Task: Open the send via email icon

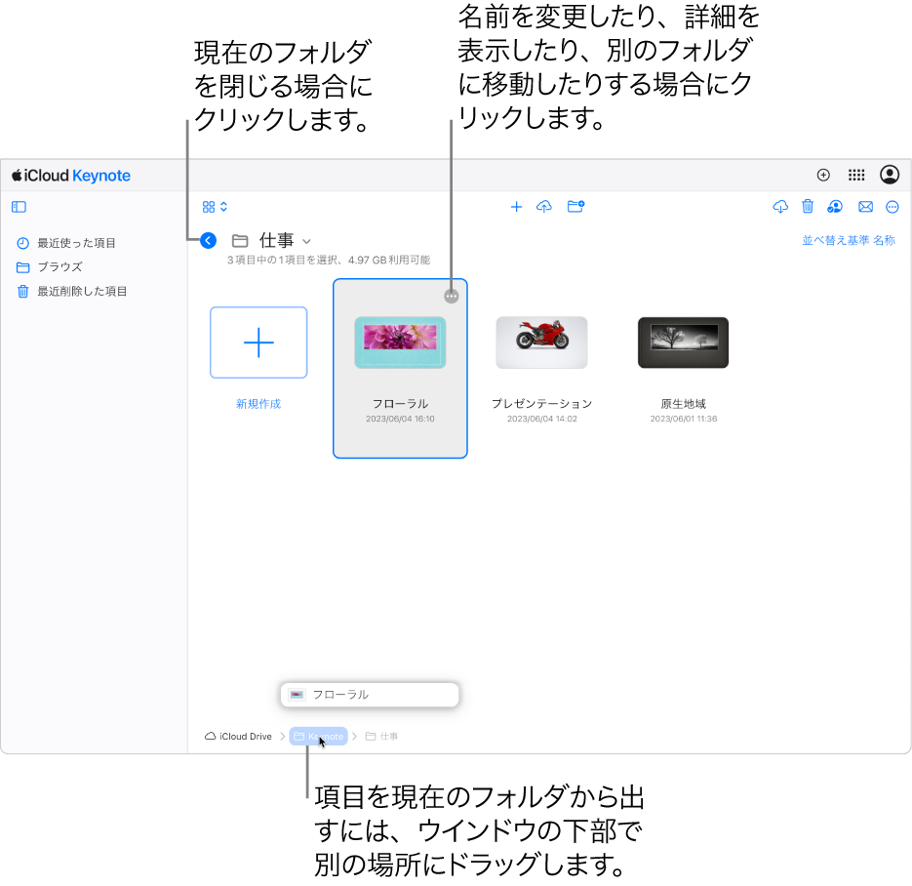Action: [x=865, y=206]
